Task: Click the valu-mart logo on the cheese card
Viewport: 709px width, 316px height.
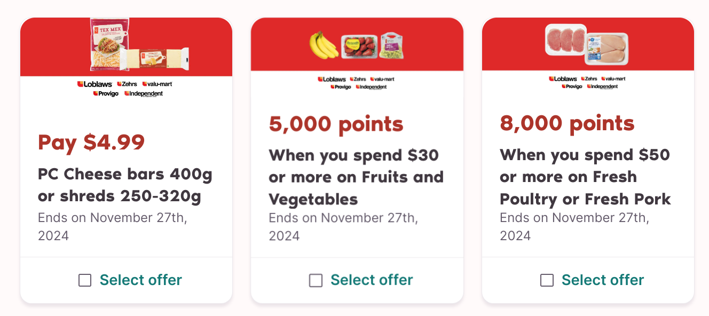Action: pos(157,84)
